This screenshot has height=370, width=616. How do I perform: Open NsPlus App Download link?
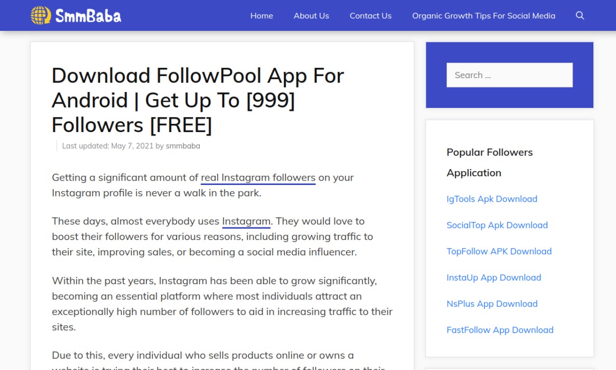point(492,304)
